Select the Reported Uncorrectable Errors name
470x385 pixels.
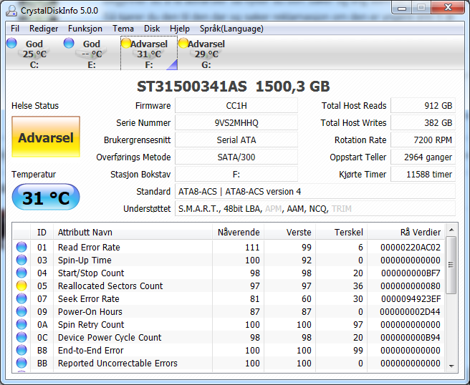pos(117,363)
